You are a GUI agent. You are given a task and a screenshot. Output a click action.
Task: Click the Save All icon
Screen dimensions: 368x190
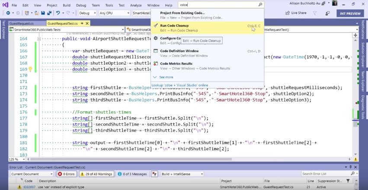point(49,13)
